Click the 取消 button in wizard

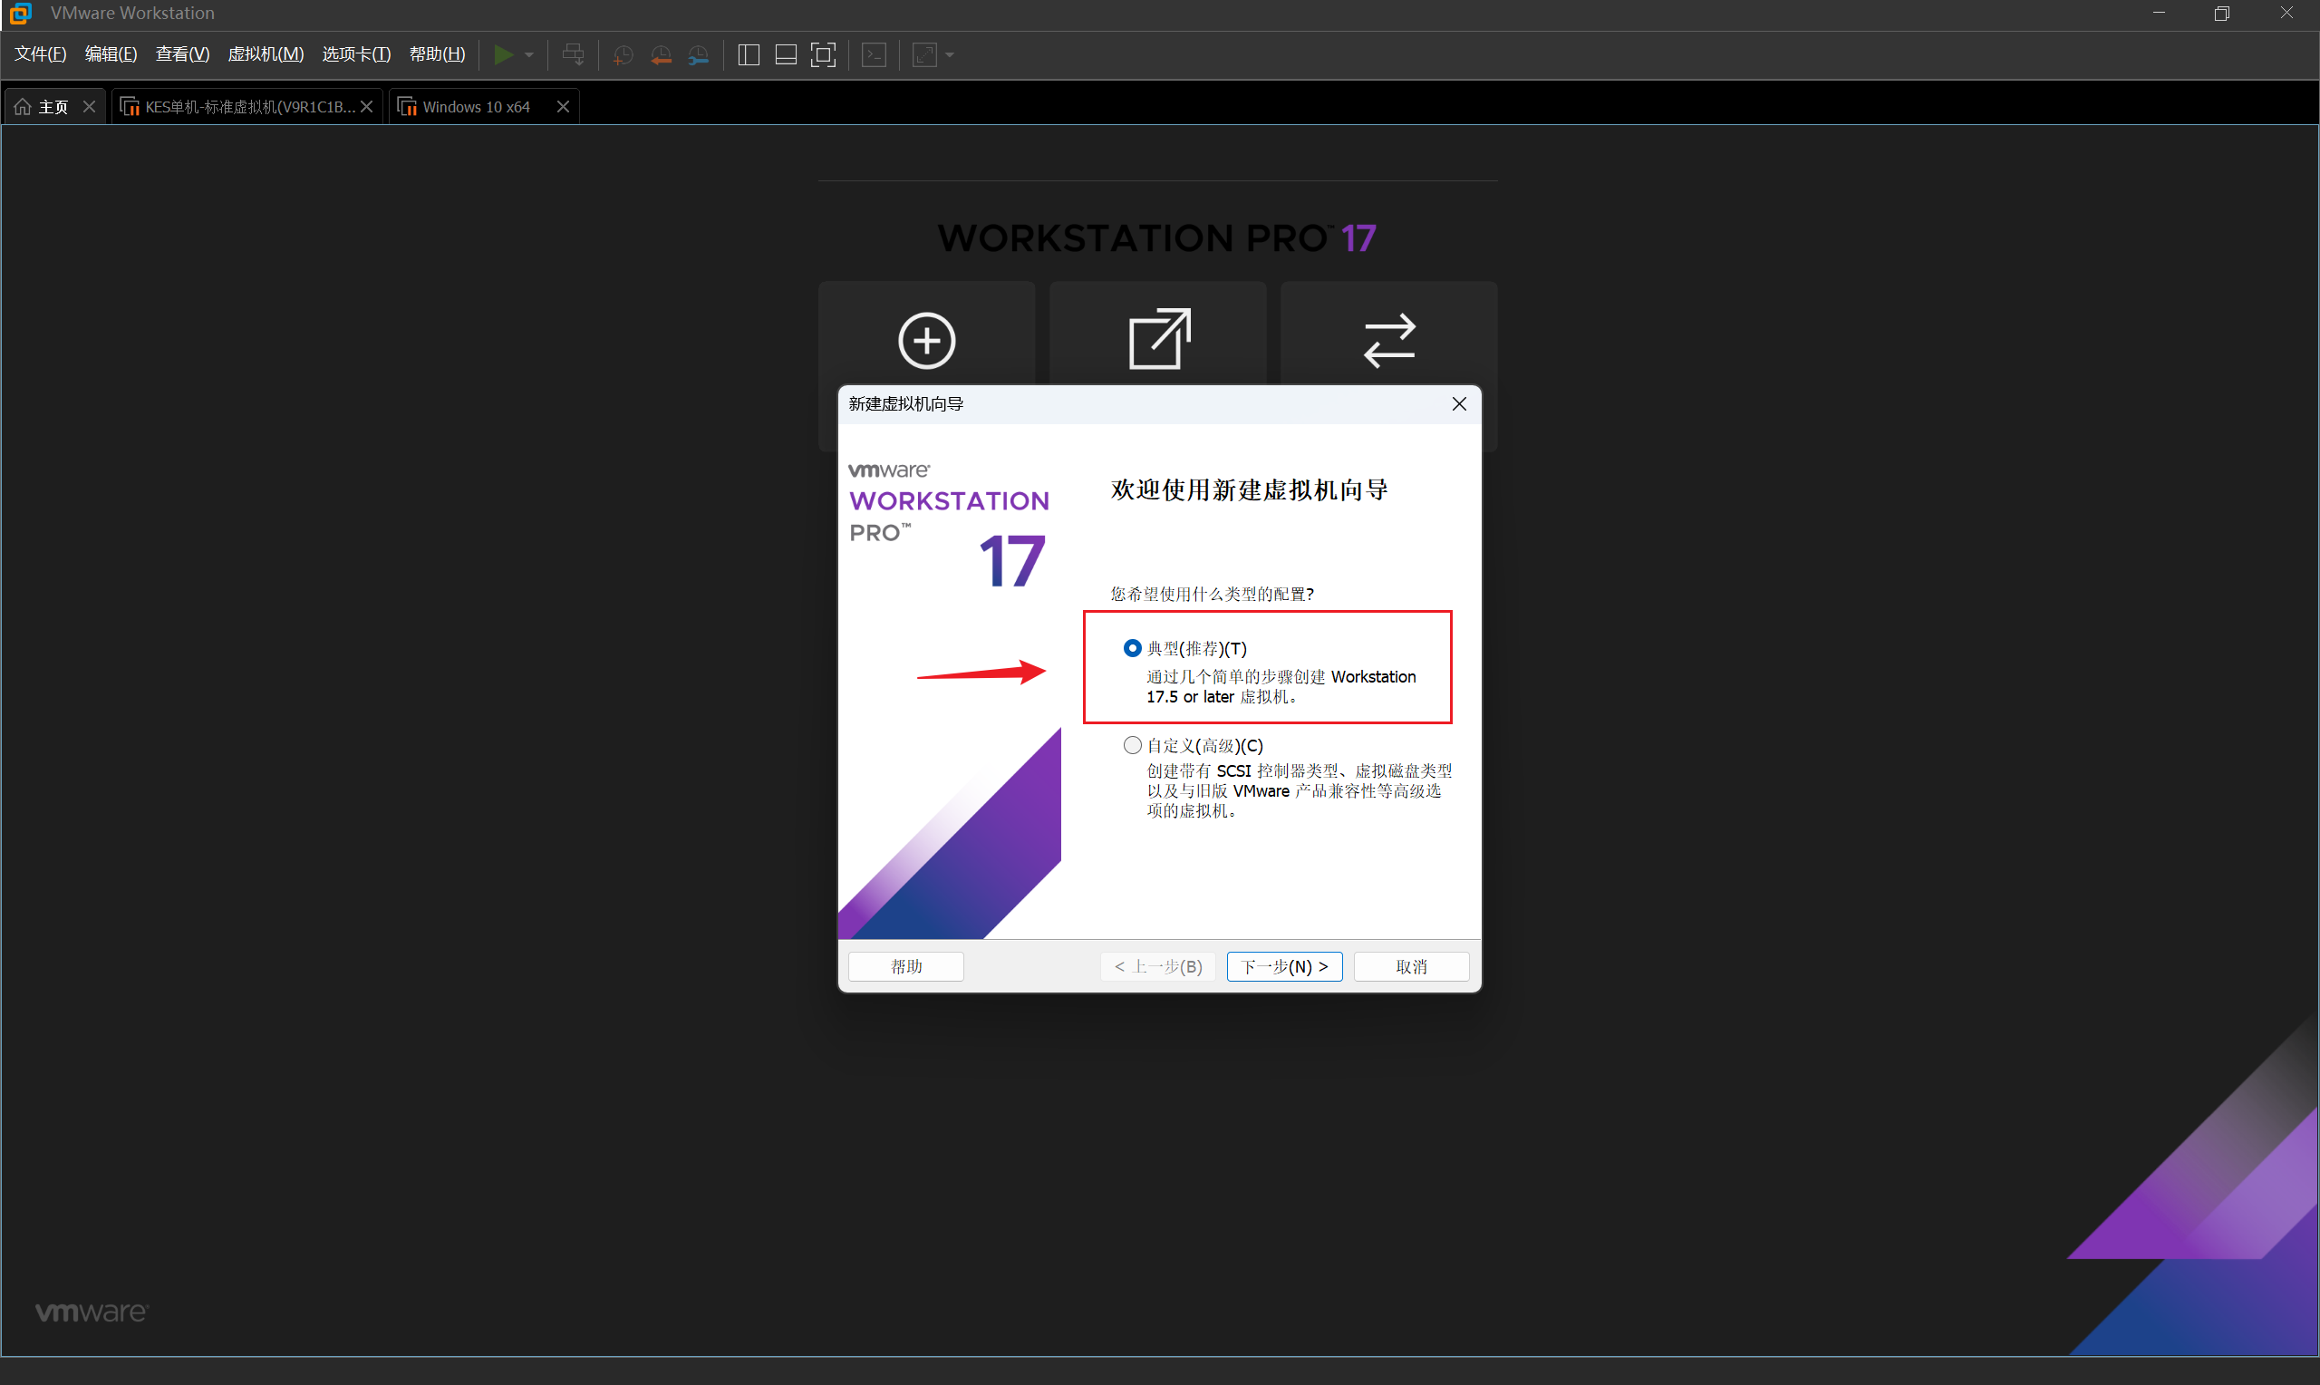pos(1410,966)
